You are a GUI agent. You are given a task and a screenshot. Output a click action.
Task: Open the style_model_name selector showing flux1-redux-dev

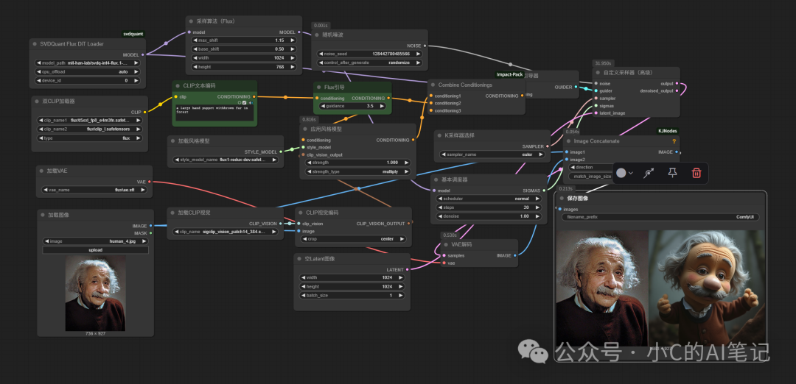(226, 160)
